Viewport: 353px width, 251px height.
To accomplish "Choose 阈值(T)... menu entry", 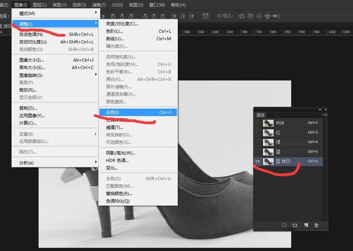I will click(138, 127).
